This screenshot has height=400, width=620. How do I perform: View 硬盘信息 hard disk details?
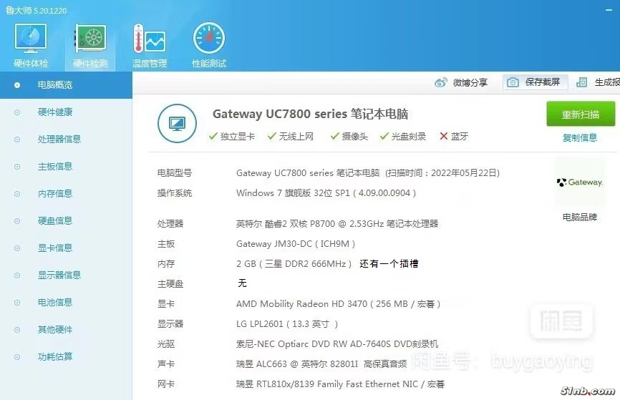tap(55, 221)
